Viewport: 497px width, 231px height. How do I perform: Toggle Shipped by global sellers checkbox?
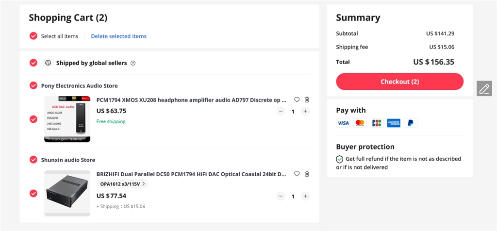[x=33, y=63]
